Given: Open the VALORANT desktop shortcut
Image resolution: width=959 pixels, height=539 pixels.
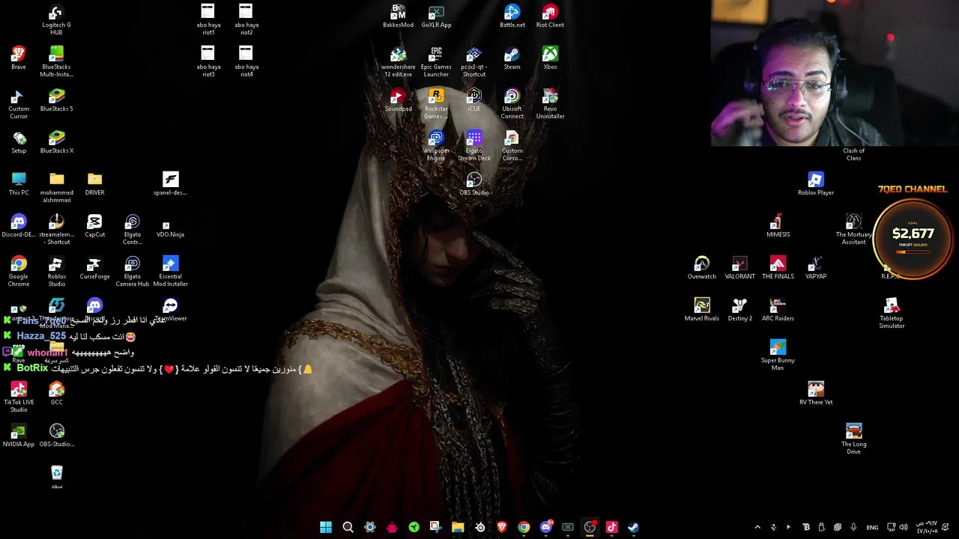Looking at the screenshot, I should (739, 267).
